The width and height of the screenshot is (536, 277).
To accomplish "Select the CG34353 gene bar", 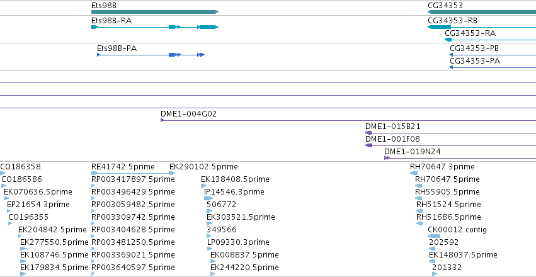I will (482, 12).
